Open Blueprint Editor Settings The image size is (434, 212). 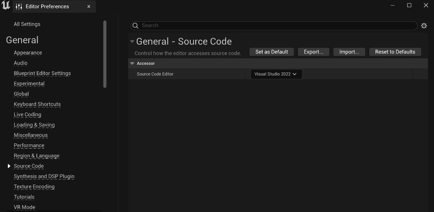pos(42,73)
